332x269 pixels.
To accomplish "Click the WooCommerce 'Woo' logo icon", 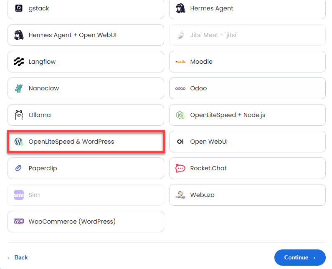I will [x=19, y=221].
